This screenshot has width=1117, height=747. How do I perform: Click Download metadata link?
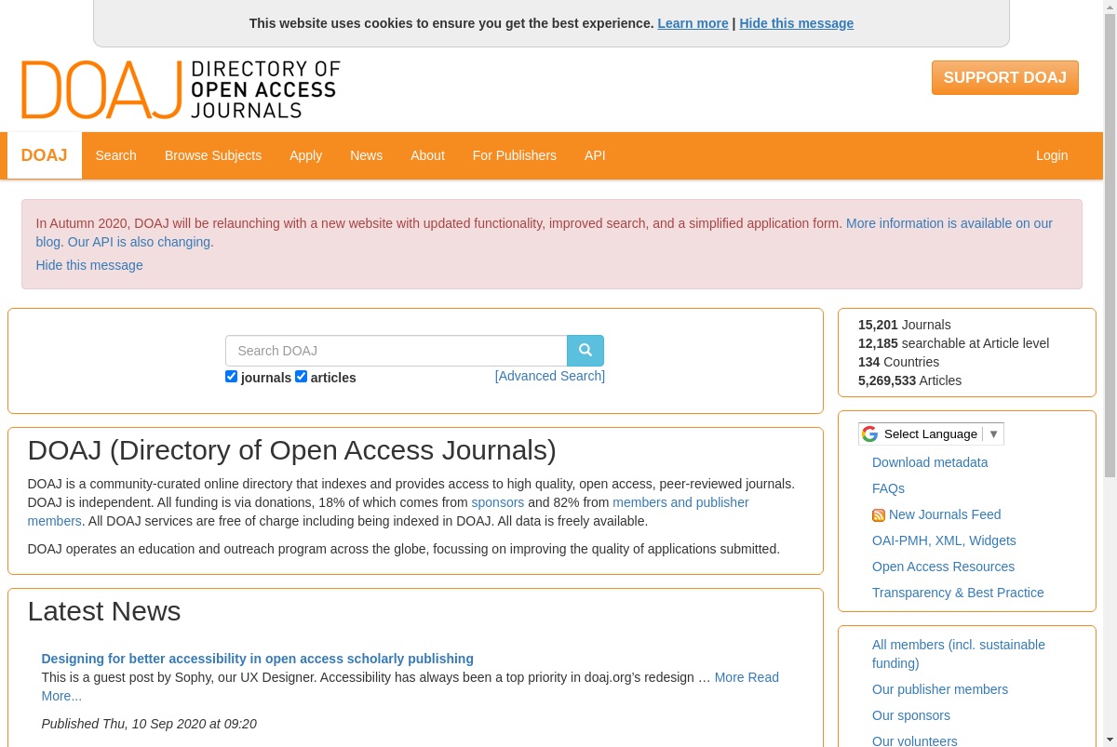coord(930,462)
